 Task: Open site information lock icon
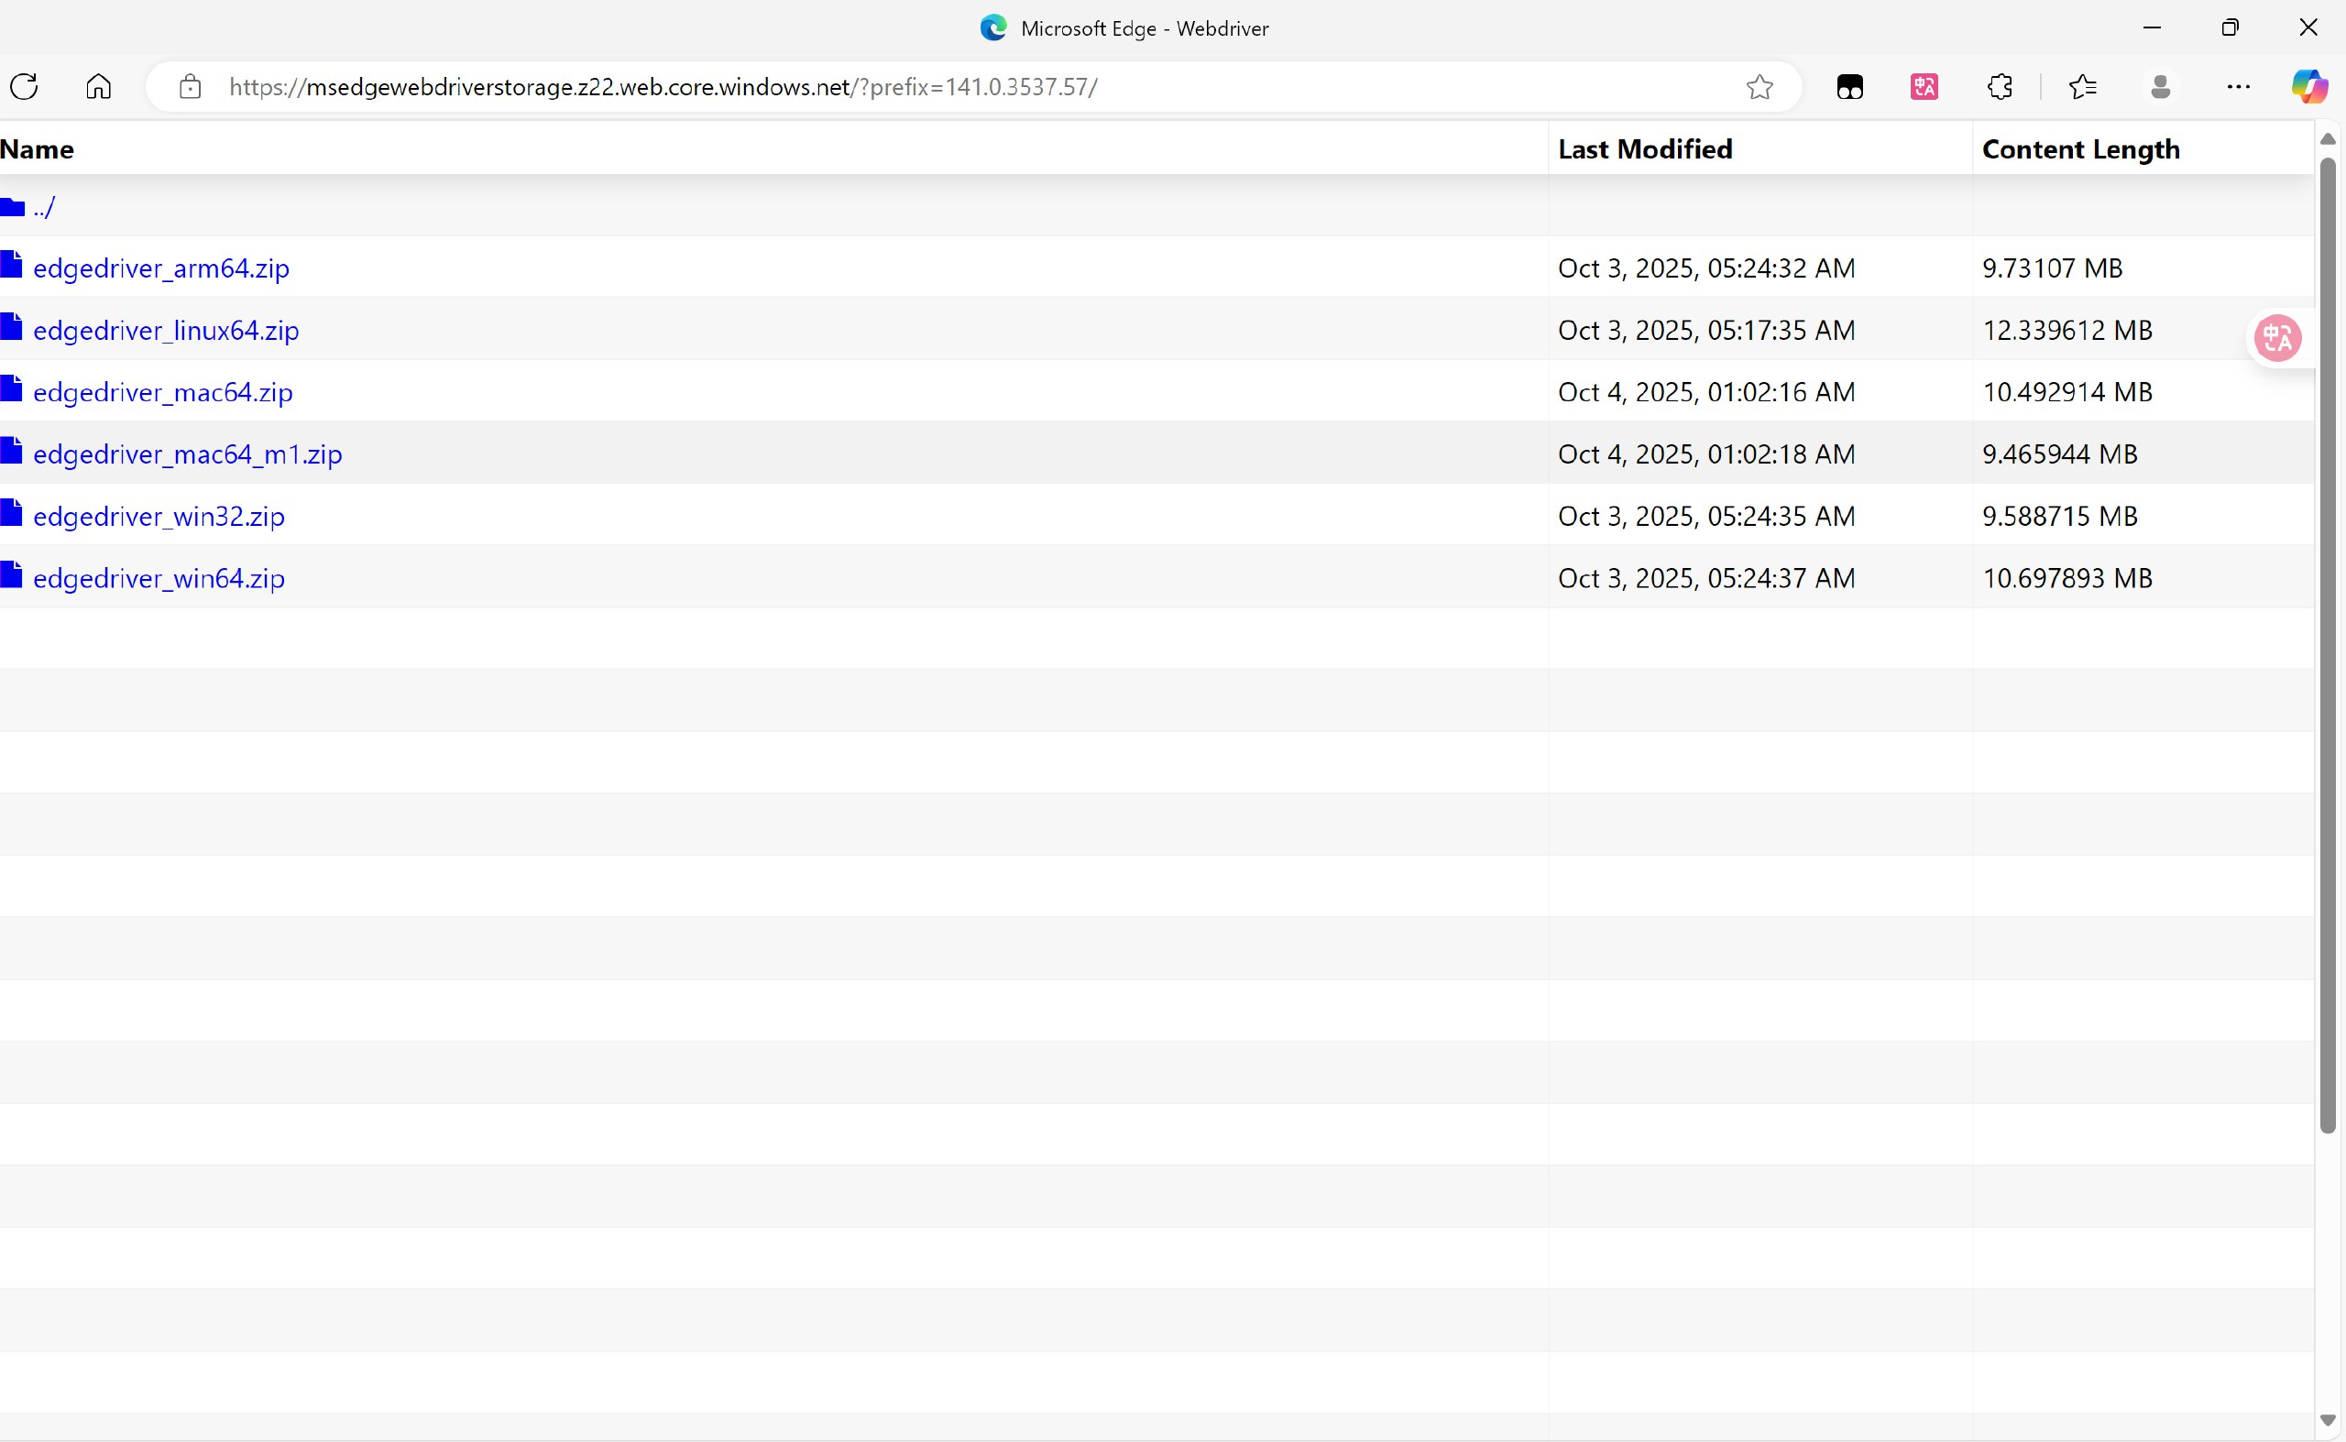coord(190,87)
